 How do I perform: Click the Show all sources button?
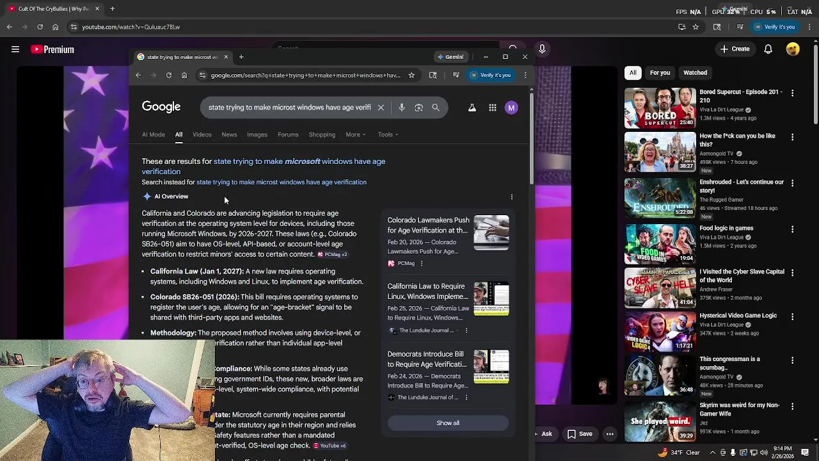tap(448, 423)
